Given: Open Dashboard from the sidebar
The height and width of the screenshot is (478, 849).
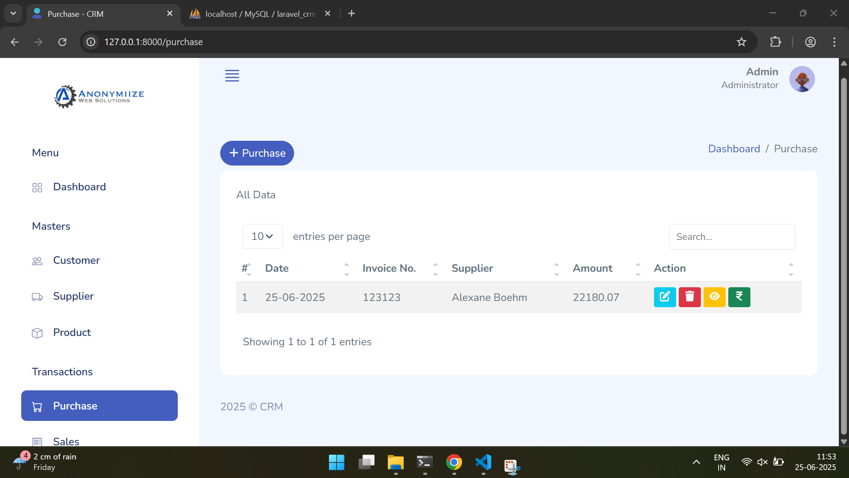Looking at the screenshot, I should click(80, 187).
